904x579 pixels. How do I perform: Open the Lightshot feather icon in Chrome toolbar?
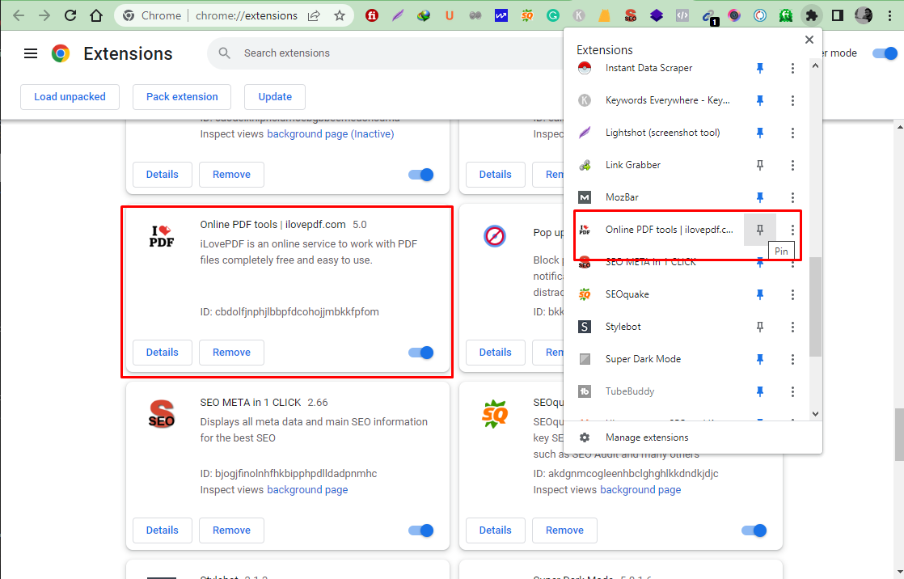click(398, 15)
